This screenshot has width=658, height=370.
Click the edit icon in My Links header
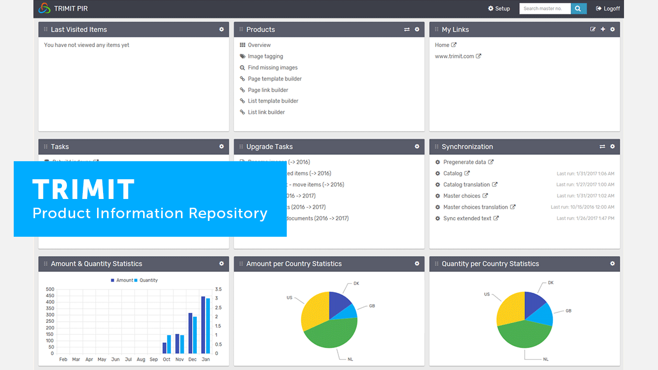pos(593,30)
